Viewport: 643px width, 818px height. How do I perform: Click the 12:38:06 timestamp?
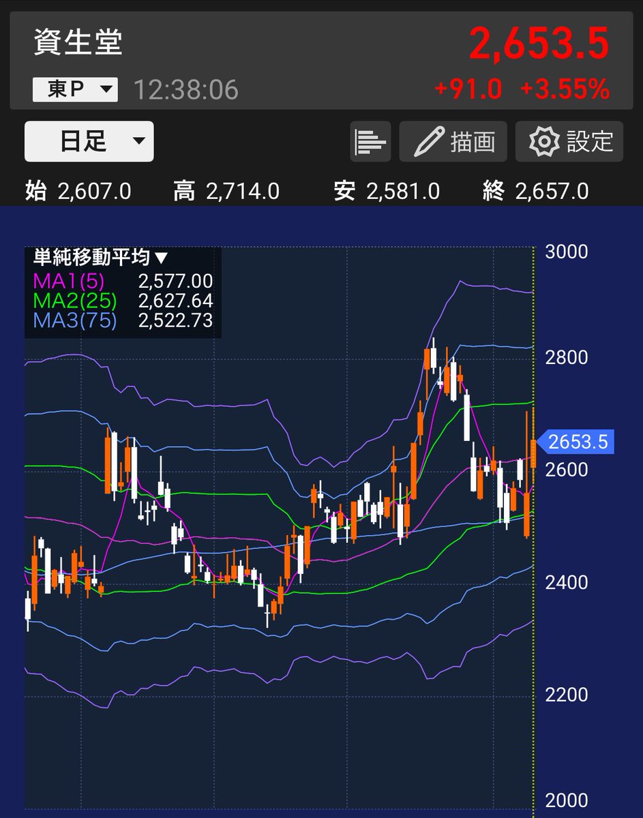tap(185, 90)
